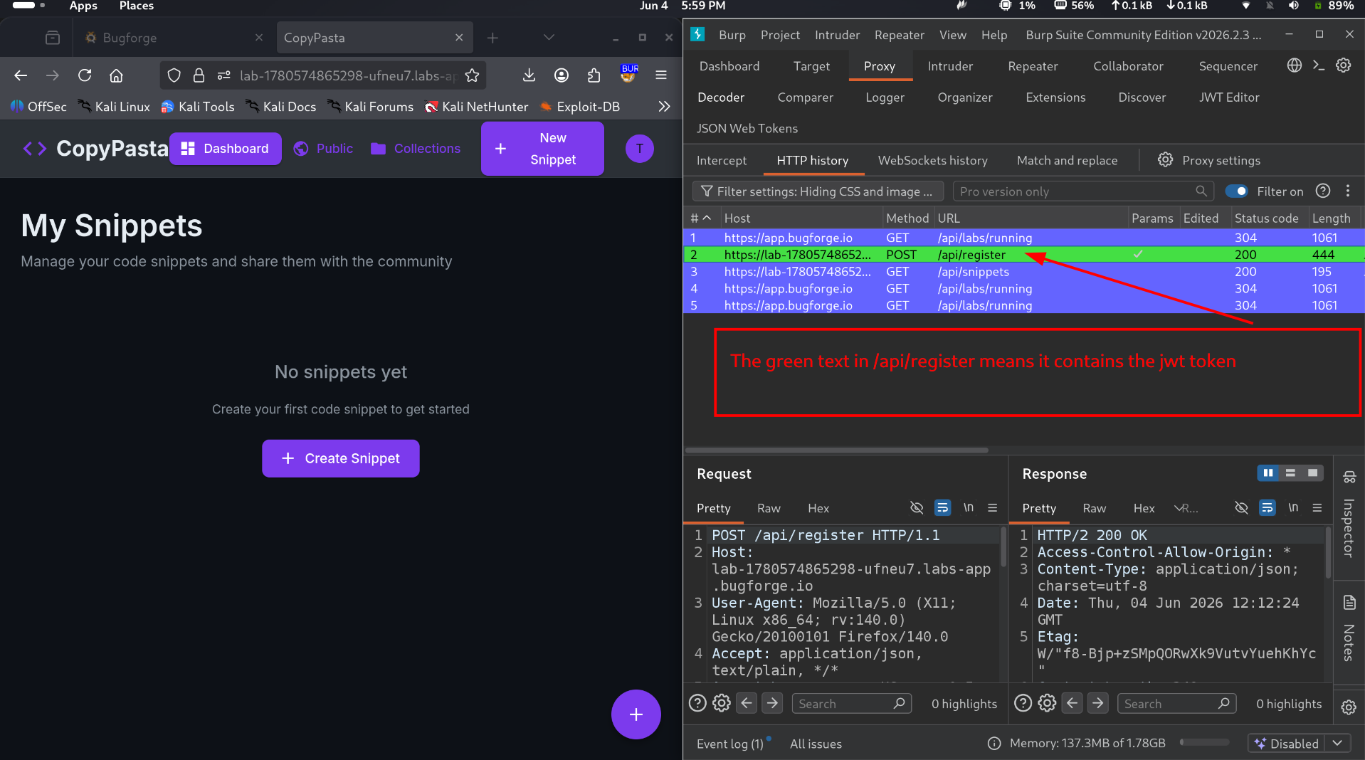Screen dimensions: 1365x760
Task: Go to previous match in Response search
Action: coord(1072,703)
